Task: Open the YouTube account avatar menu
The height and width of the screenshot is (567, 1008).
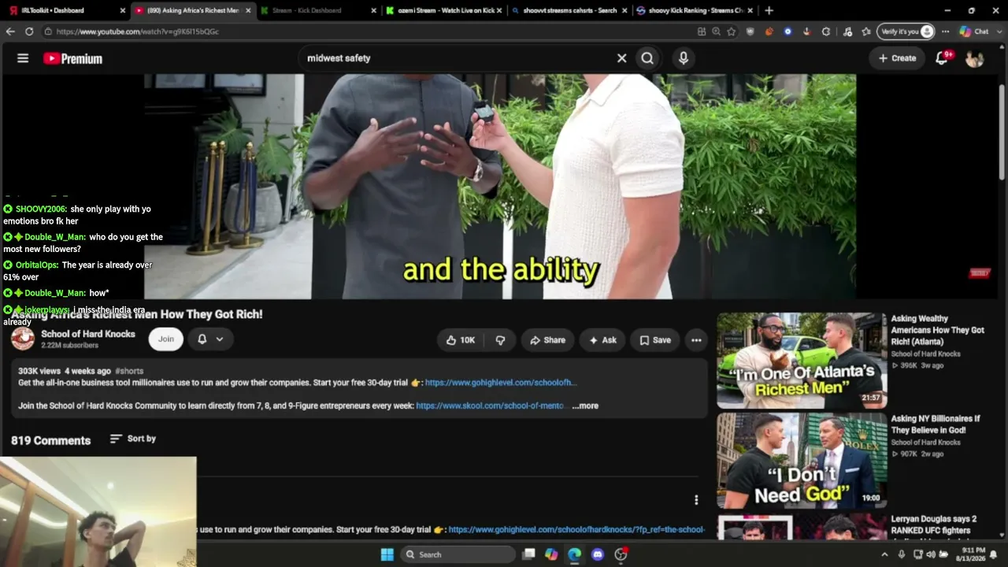Action: click(974, 58)
